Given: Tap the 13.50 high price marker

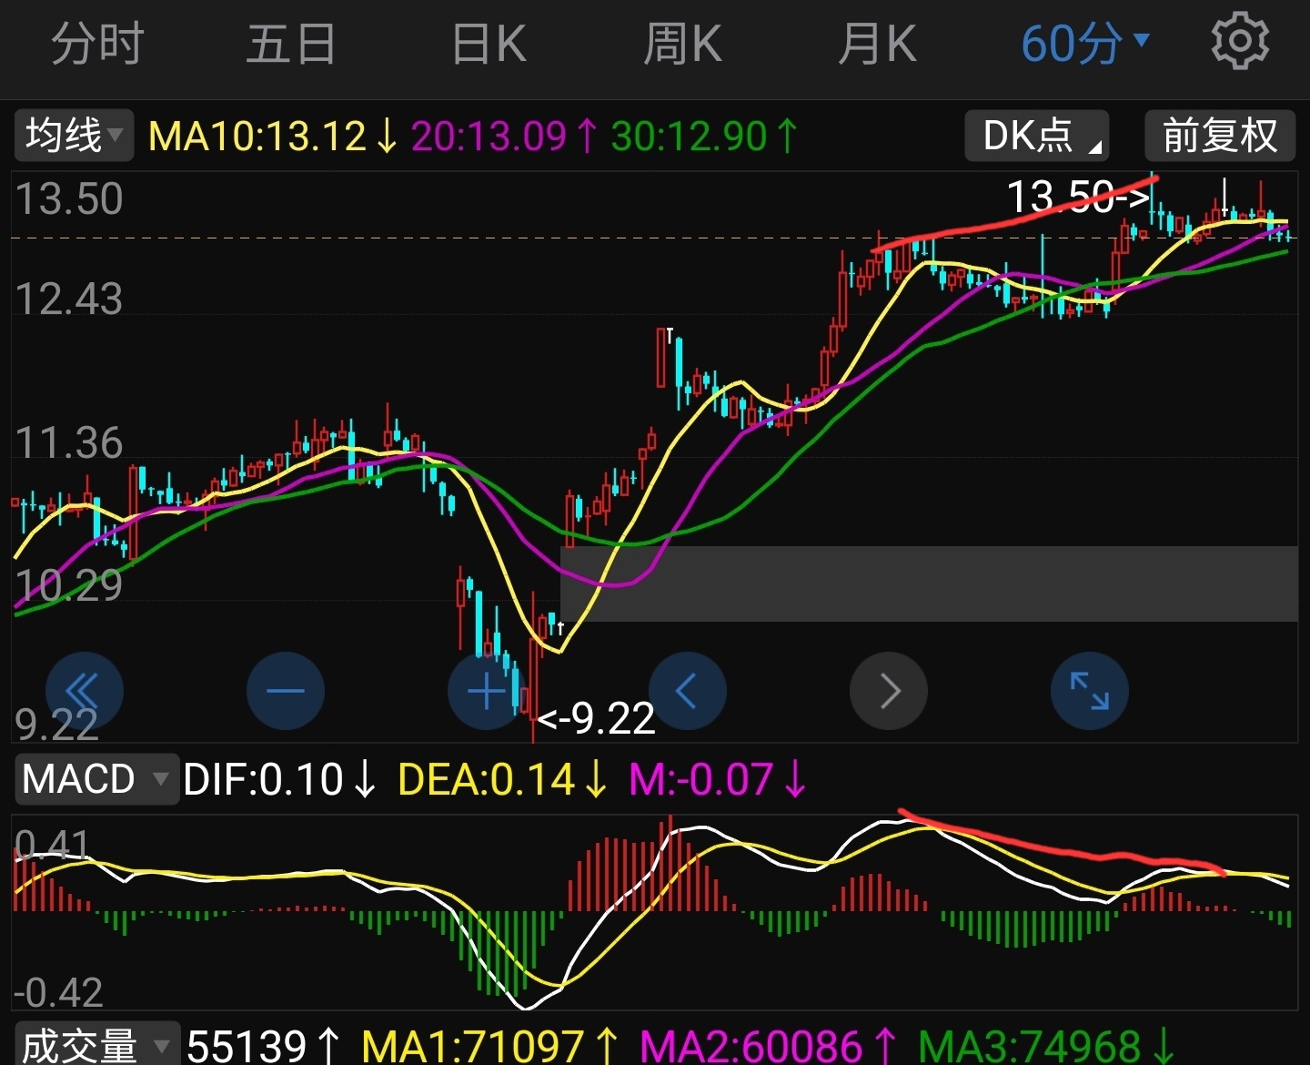Looking at the screenshot, I should [x=1079, y=197].
